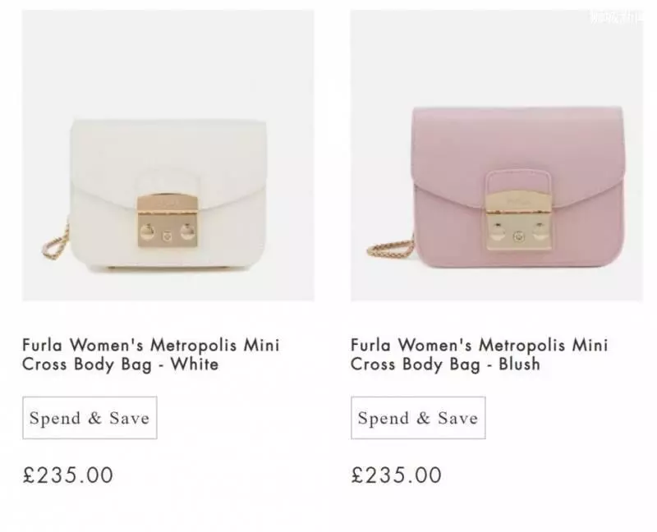Select the £235.00 price of the white bag
The width and height of the screenshot is (657, 532).
[68, 475]
